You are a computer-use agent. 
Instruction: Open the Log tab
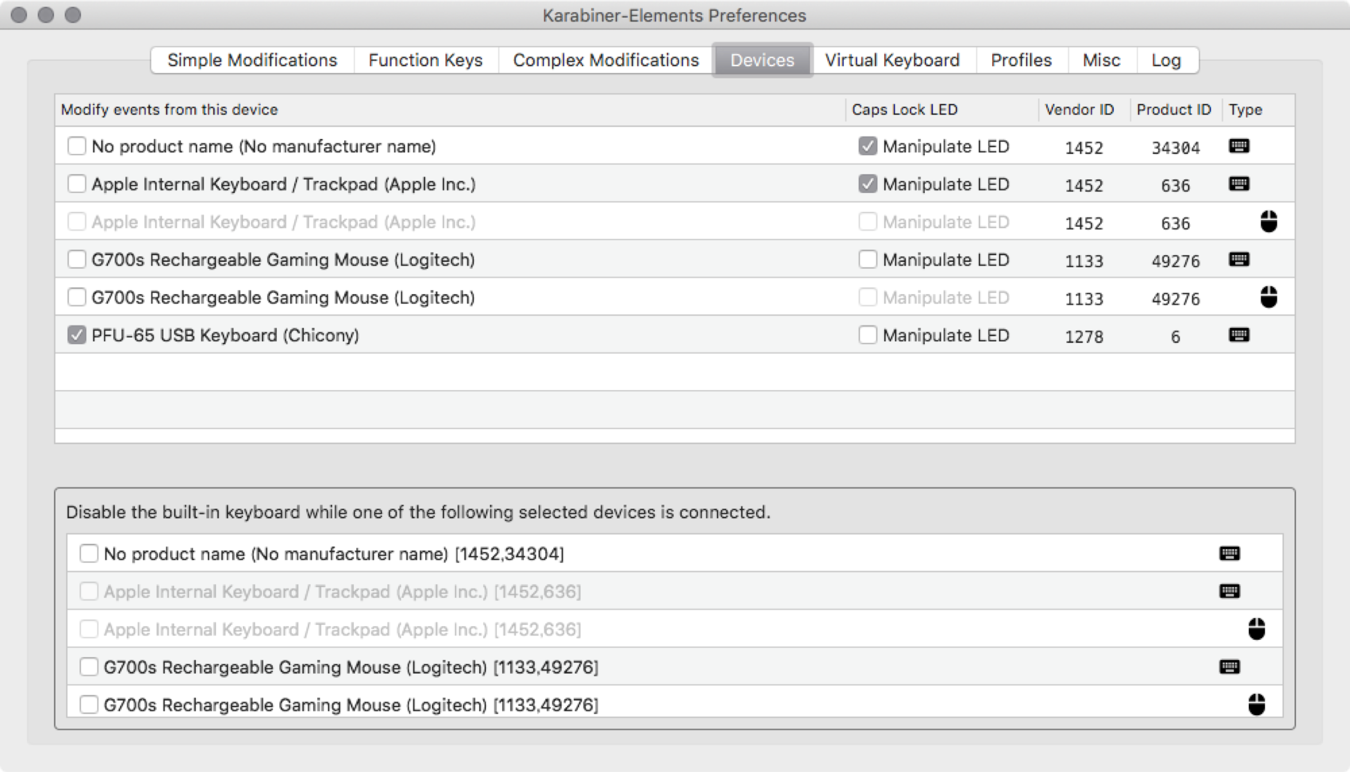coord(1165,60)
